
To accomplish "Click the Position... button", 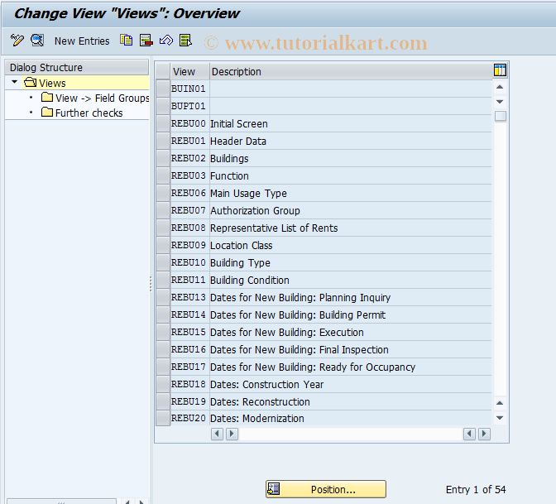I will click(326, 489).
